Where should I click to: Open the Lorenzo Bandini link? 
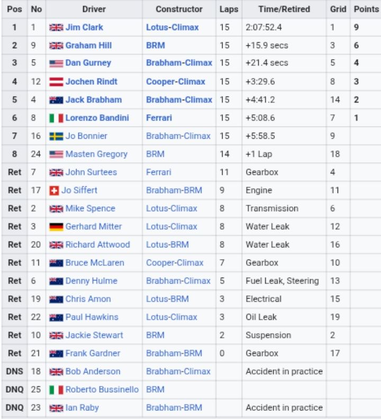(97, 118)
